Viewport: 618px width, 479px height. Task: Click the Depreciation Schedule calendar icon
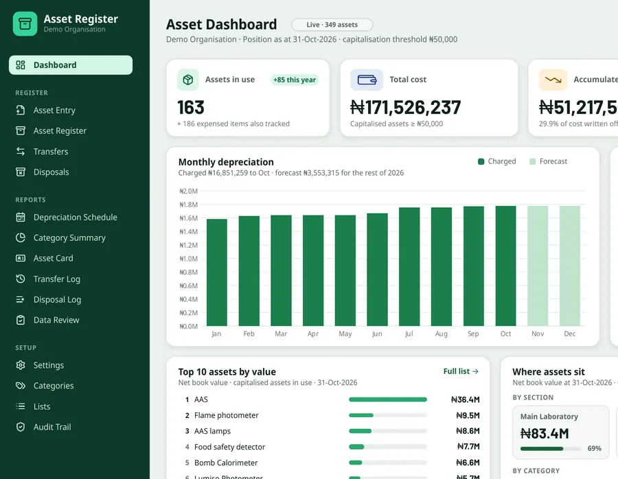click(x=21, y=217)
